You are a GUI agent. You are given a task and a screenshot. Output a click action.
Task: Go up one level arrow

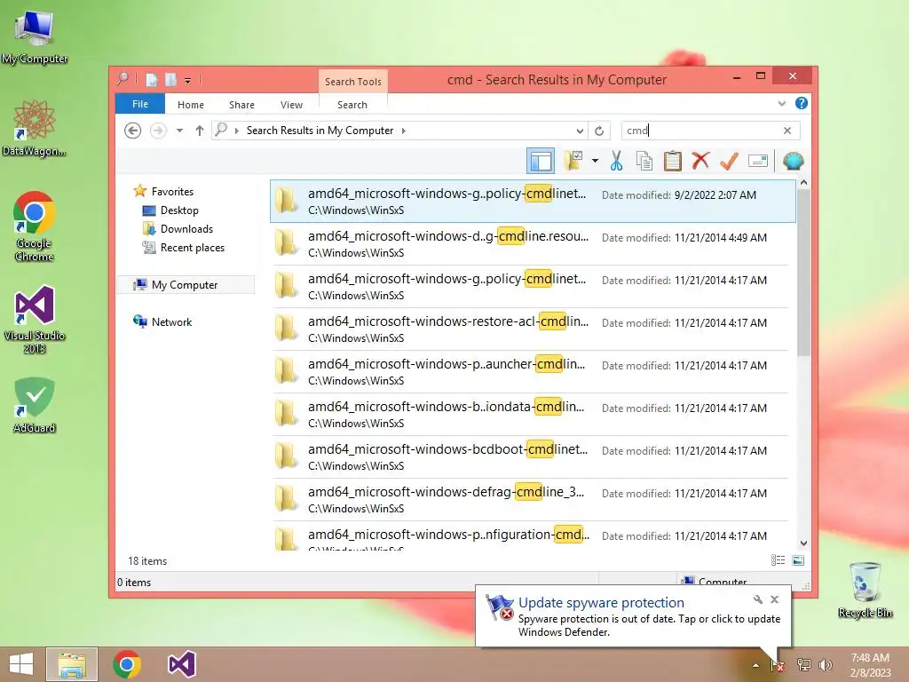200,131
